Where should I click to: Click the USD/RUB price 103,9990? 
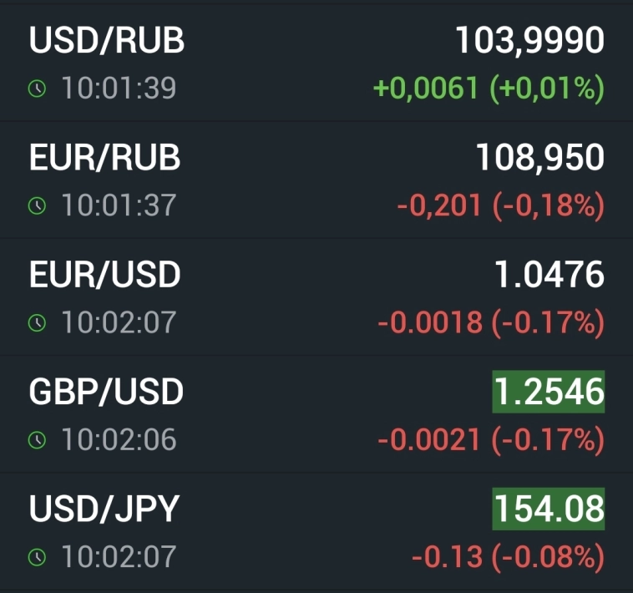click(529, 41)
